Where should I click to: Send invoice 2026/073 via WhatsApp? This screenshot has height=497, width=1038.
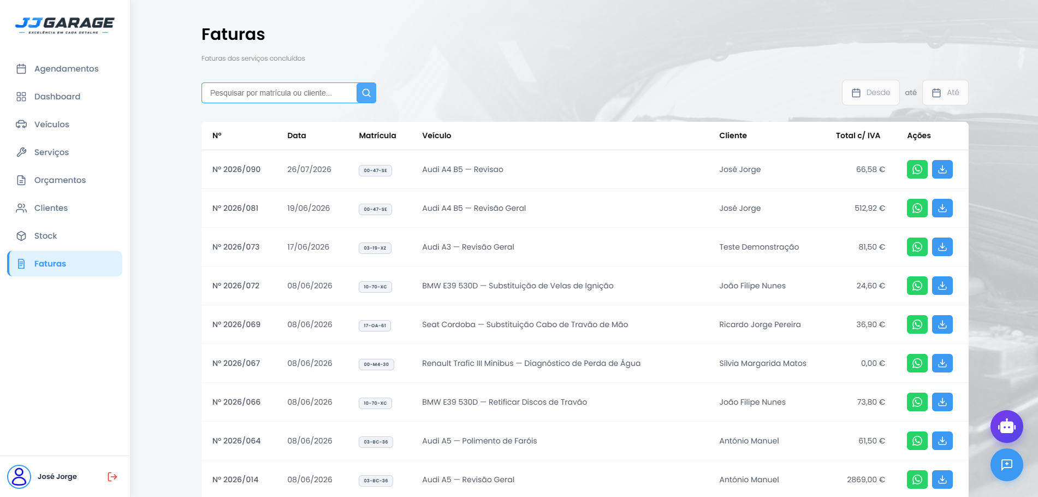click(x=917, y=247)
